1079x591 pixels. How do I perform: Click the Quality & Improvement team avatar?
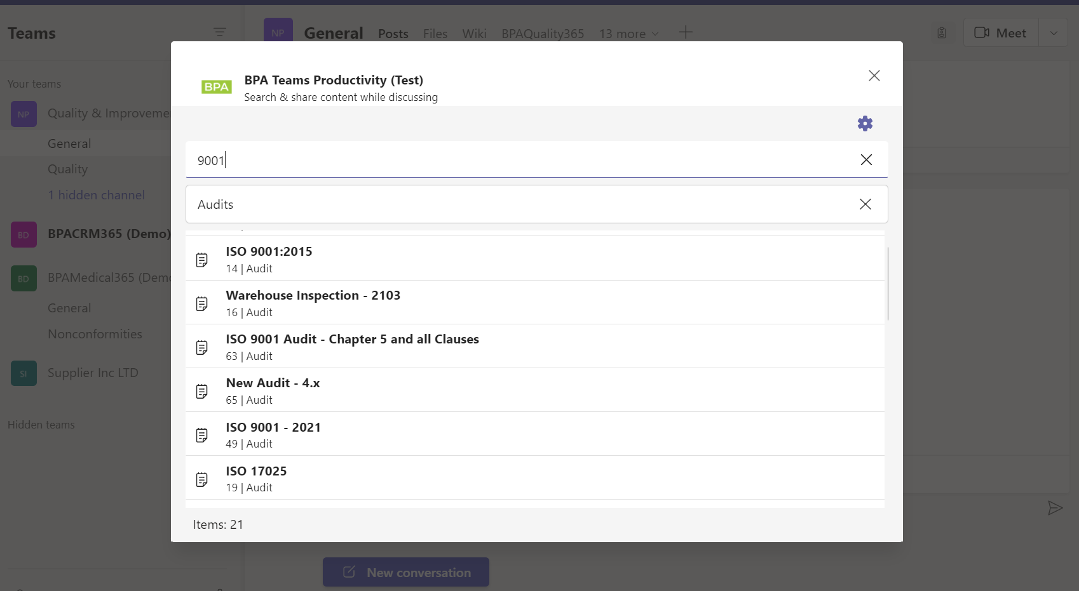tap(24, 114)
